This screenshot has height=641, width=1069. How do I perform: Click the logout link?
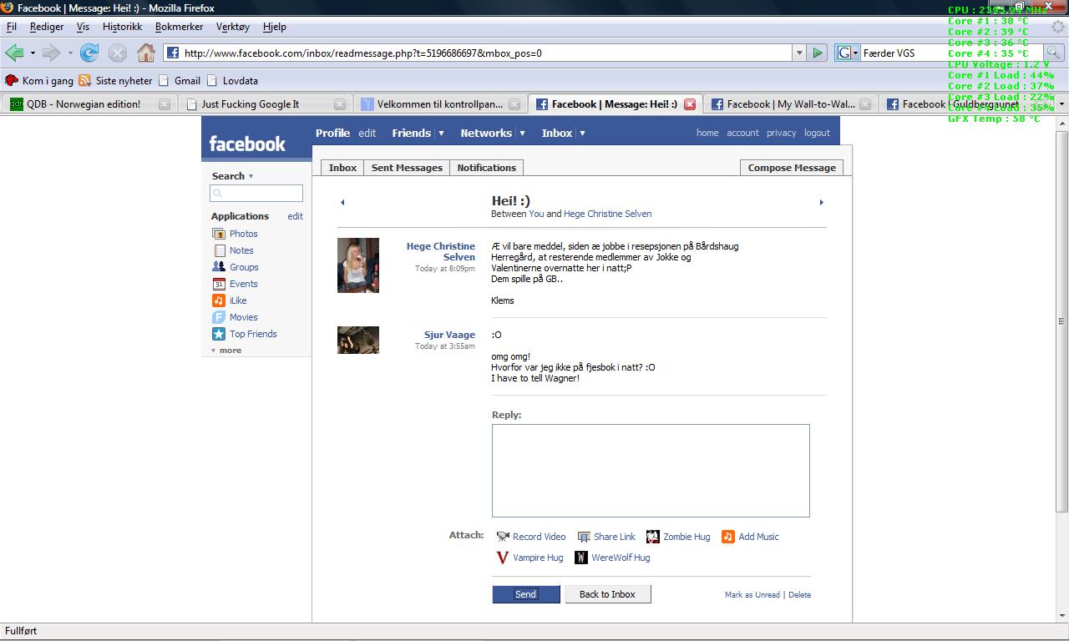817,133
